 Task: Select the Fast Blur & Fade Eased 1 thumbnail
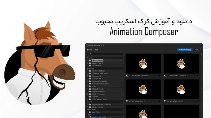click(143, 89)
